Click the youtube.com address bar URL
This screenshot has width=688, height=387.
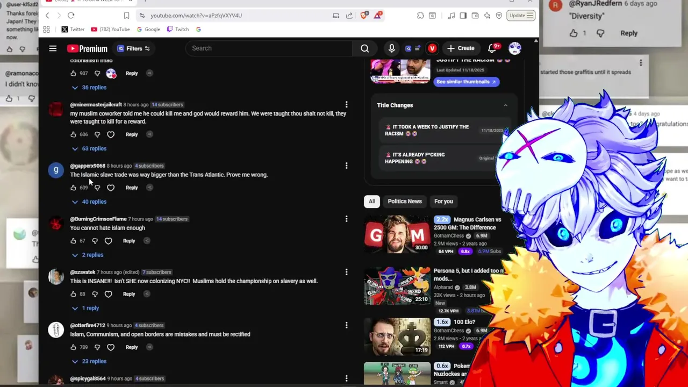(x=196, y=16)
